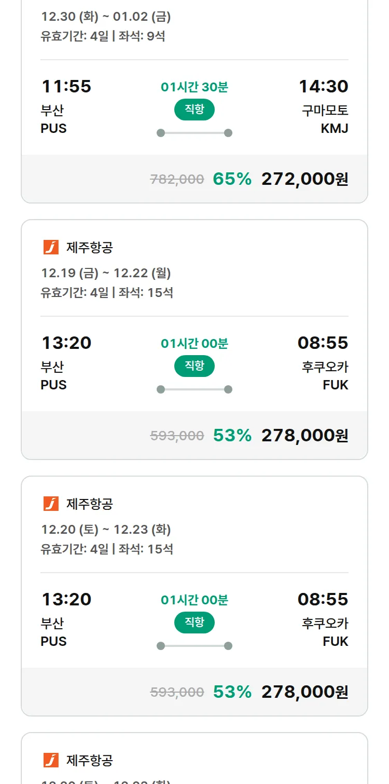The height and width of the screenshot is (784, 389).
Task: Click the 65% discount label
Action: coord(232,179)
